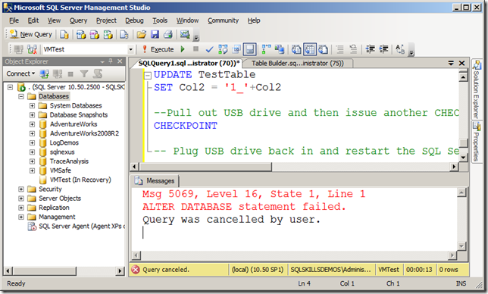Click the Change Connection icon
The image size is (488, 294).
pos(32,49)
